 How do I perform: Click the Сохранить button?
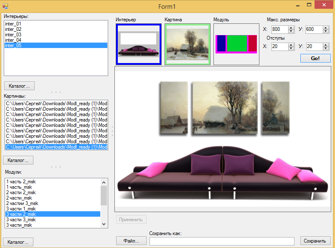point(315,241)
